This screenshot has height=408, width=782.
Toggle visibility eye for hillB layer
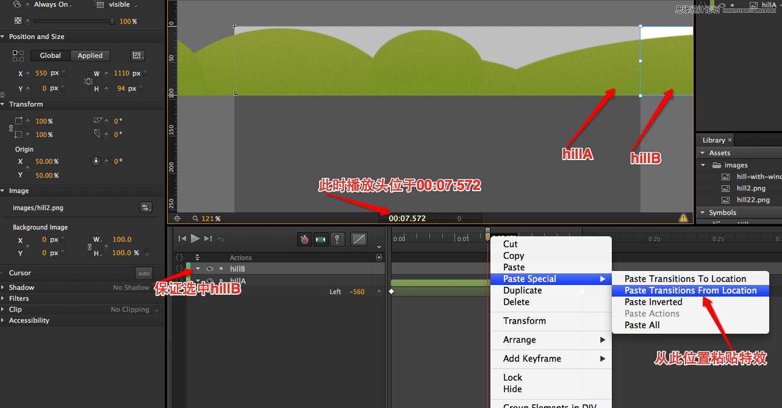210,269
